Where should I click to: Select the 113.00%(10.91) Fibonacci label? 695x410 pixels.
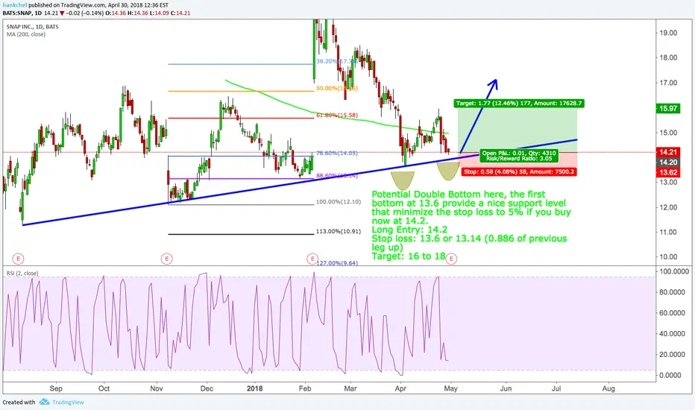click(x=339, y=231)
